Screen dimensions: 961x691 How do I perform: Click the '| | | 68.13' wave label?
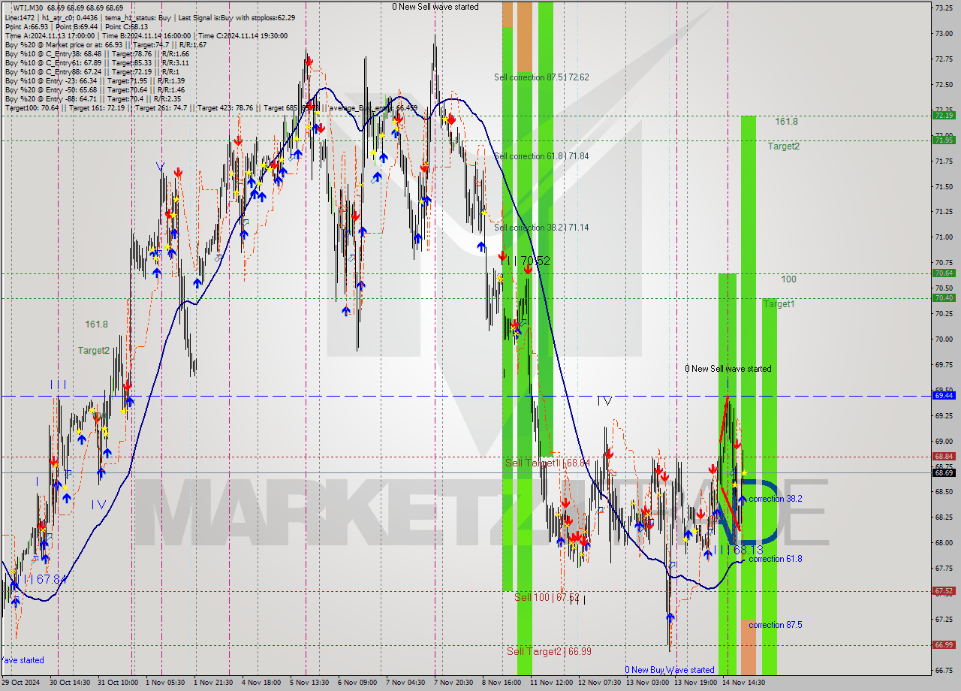point(738,550)
